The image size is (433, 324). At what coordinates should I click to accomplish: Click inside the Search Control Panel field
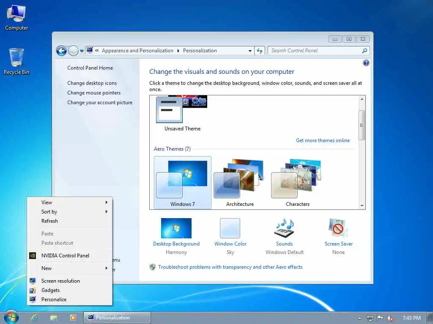pyautogui.click(x=318, y=51)
